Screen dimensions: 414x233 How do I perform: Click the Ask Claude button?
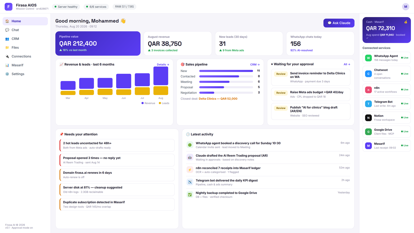(x=339, y=23)
